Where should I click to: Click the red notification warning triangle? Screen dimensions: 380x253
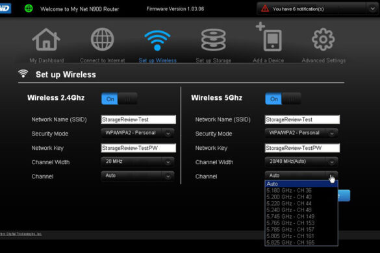pos(265,8)
